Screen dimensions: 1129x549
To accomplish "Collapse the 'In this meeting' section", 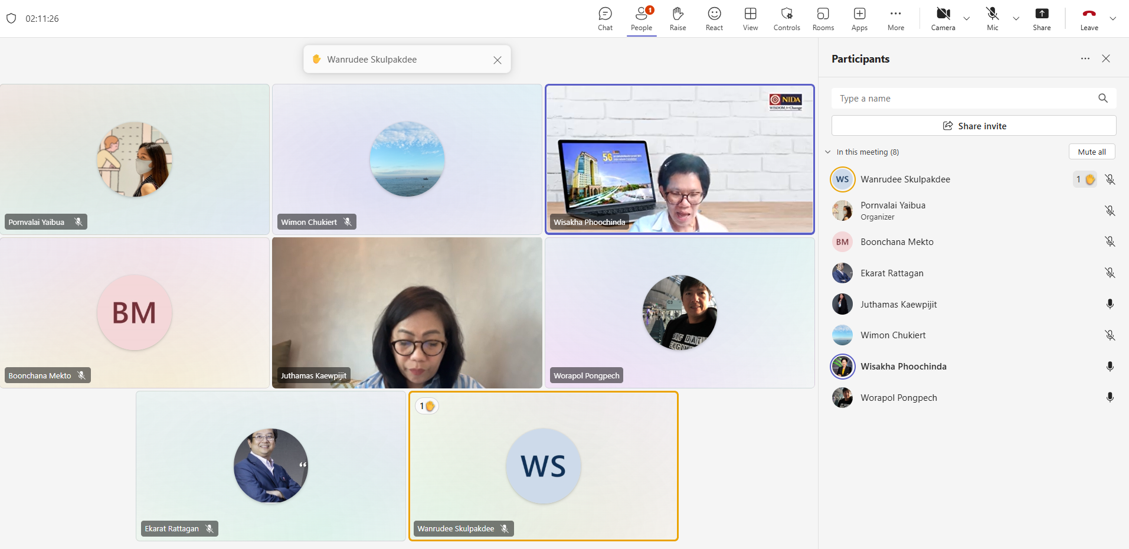I will pos(828,152).
